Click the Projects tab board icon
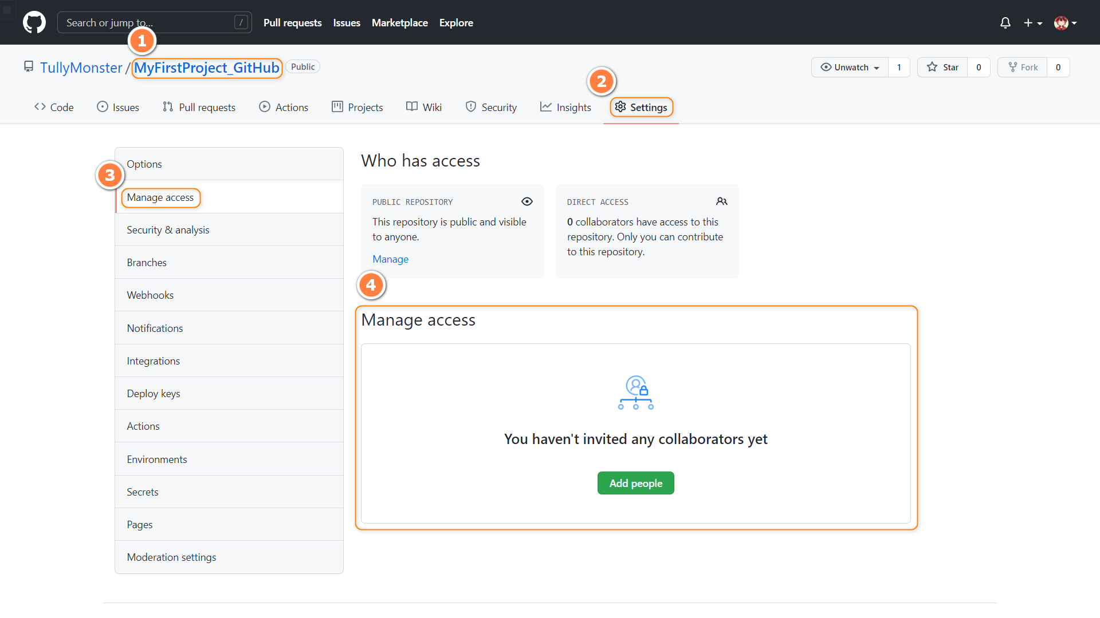Viewport: 1100px width, 618px height. [x=337, y=106]
